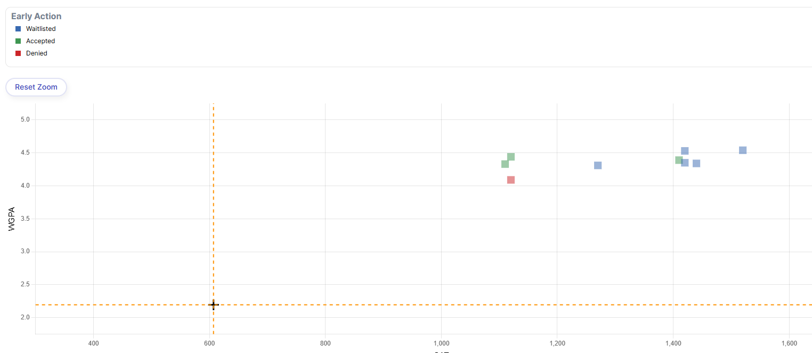The image size is (812, 353).
Task: Click the 5.0 y-axis tick label
Action: point(24,119)
